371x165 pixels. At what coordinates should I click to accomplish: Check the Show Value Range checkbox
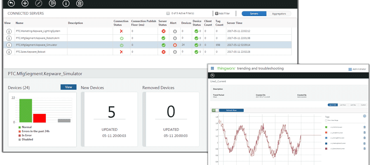326,120
